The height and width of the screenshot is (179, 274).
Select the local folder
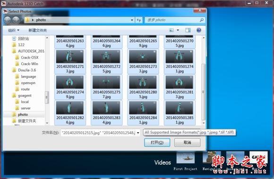pos(25,102)
